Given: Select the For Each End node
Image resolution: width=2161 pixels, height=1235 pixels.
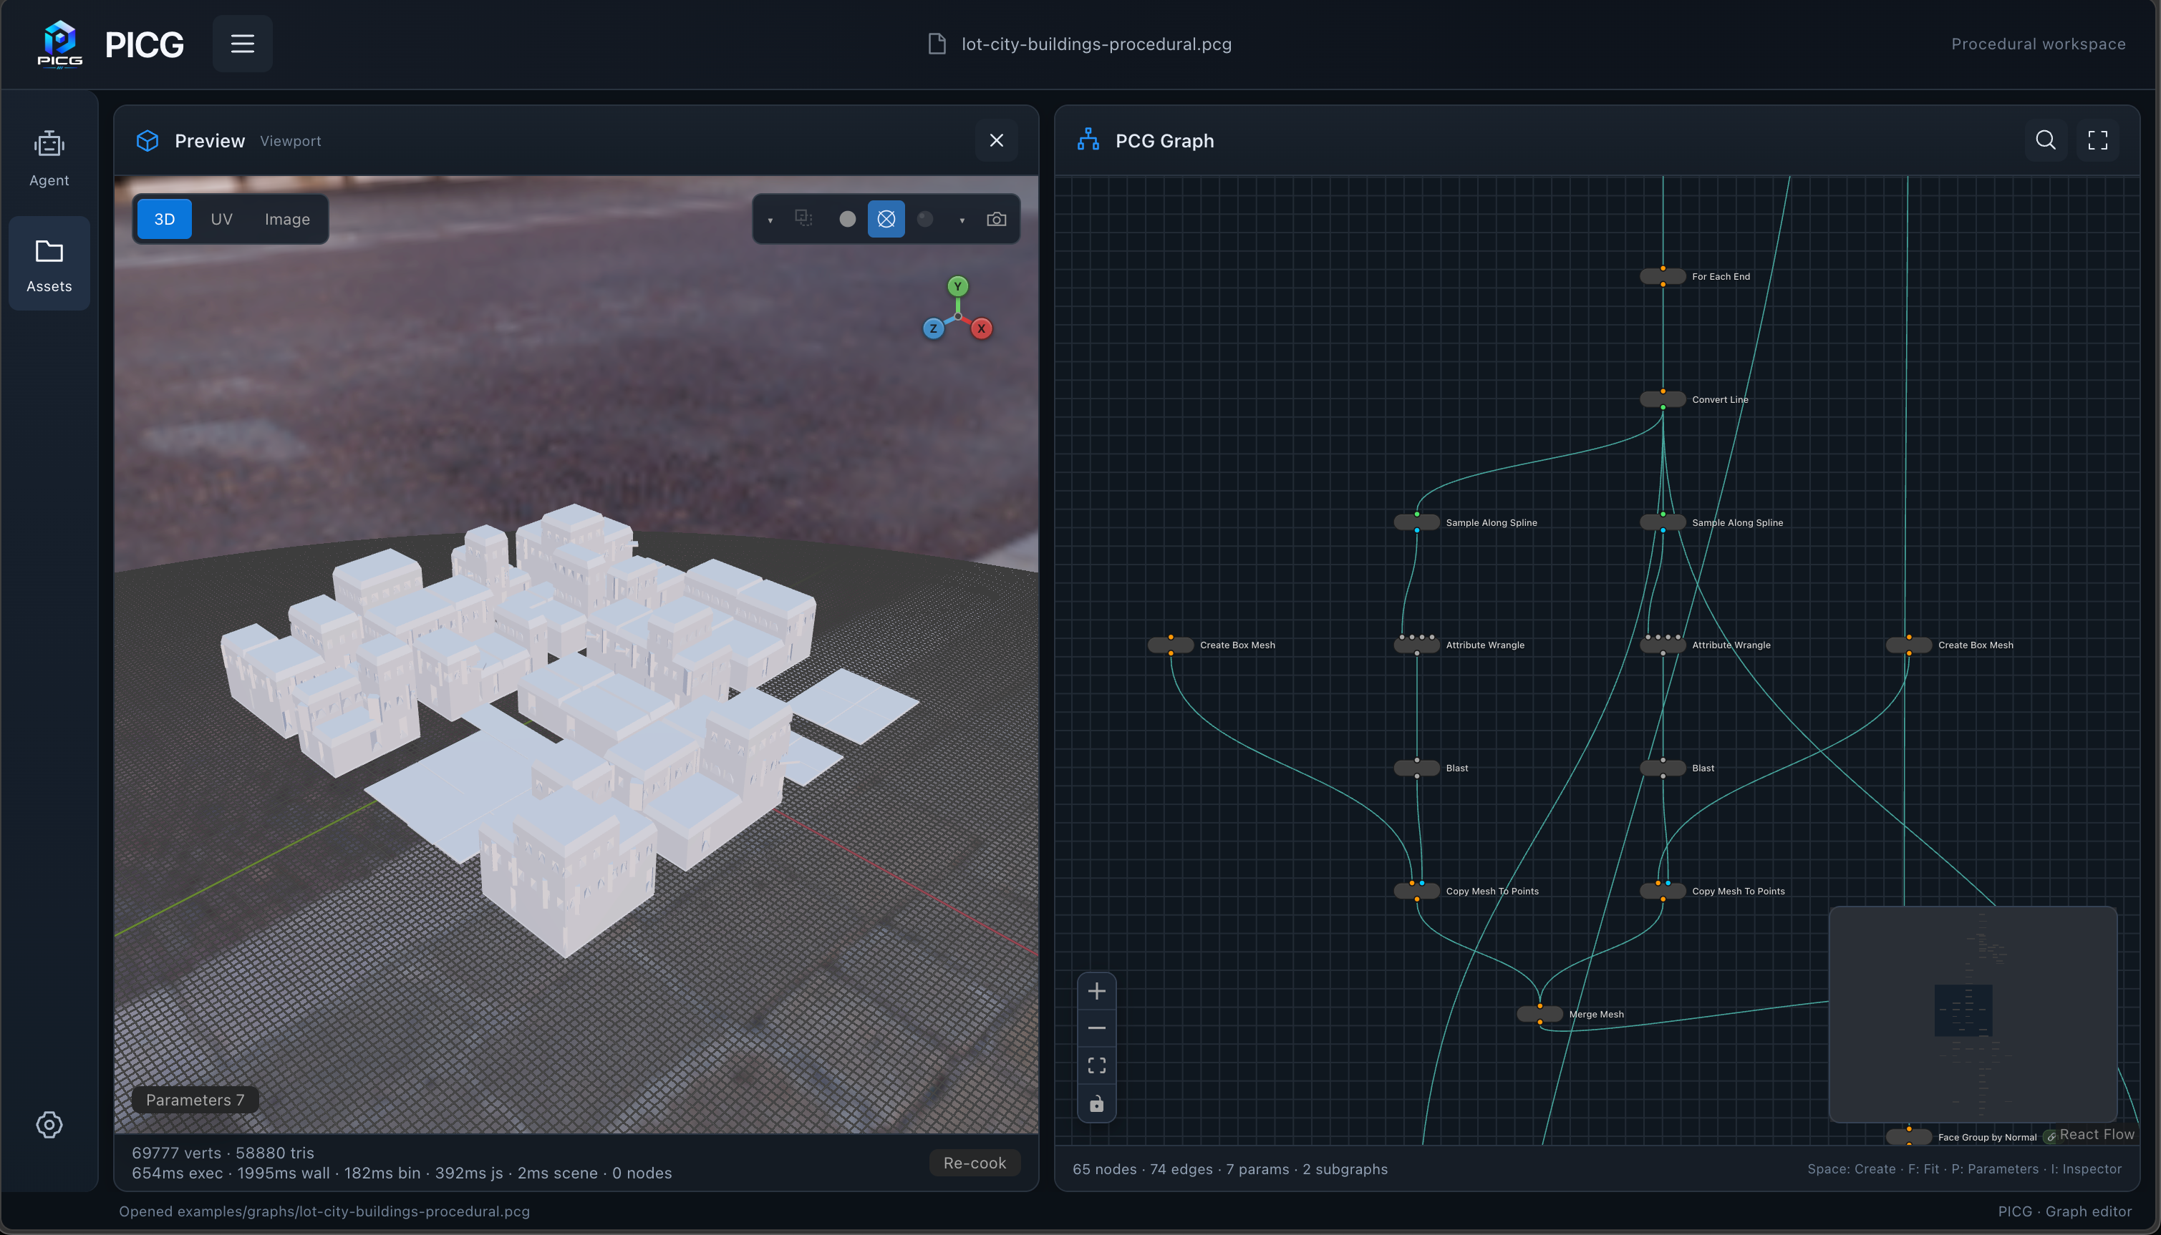Looking at the screenshot, I should [x=1662, y=276].
